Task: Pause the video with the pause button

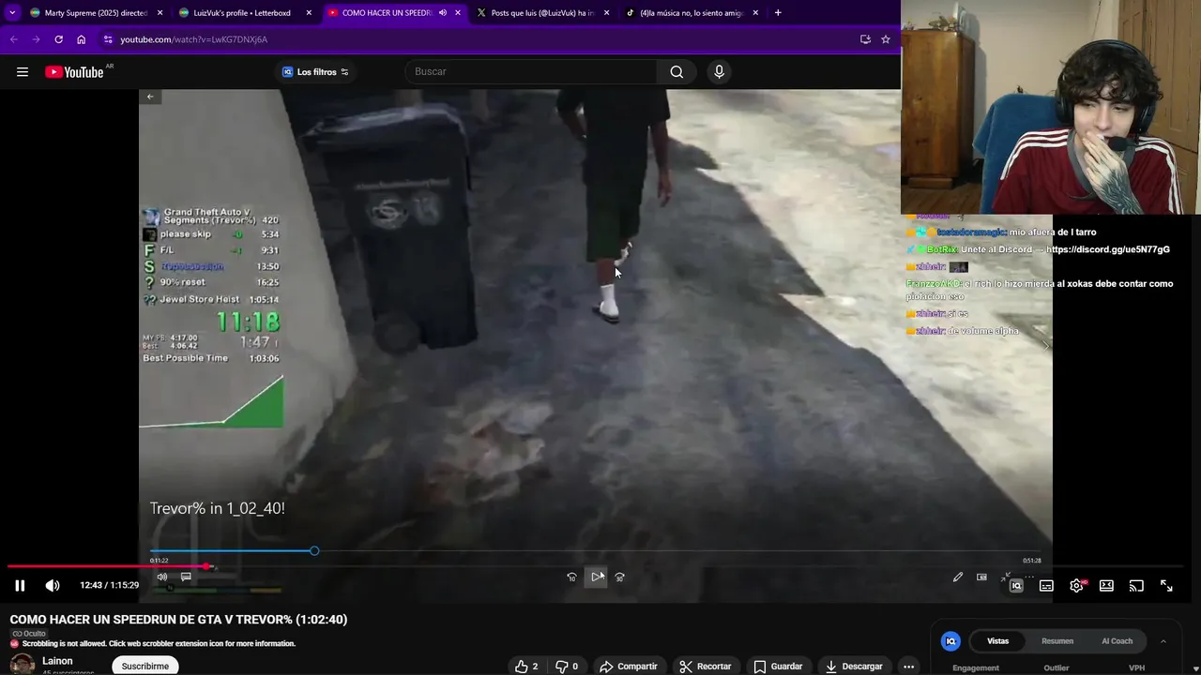Action: (x=20, y=585)
